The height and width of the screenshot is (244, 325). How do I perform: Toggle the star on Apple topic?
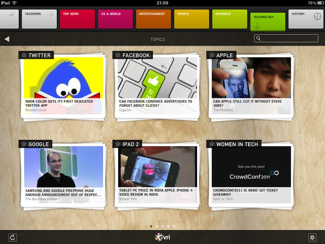coord(212,55)
